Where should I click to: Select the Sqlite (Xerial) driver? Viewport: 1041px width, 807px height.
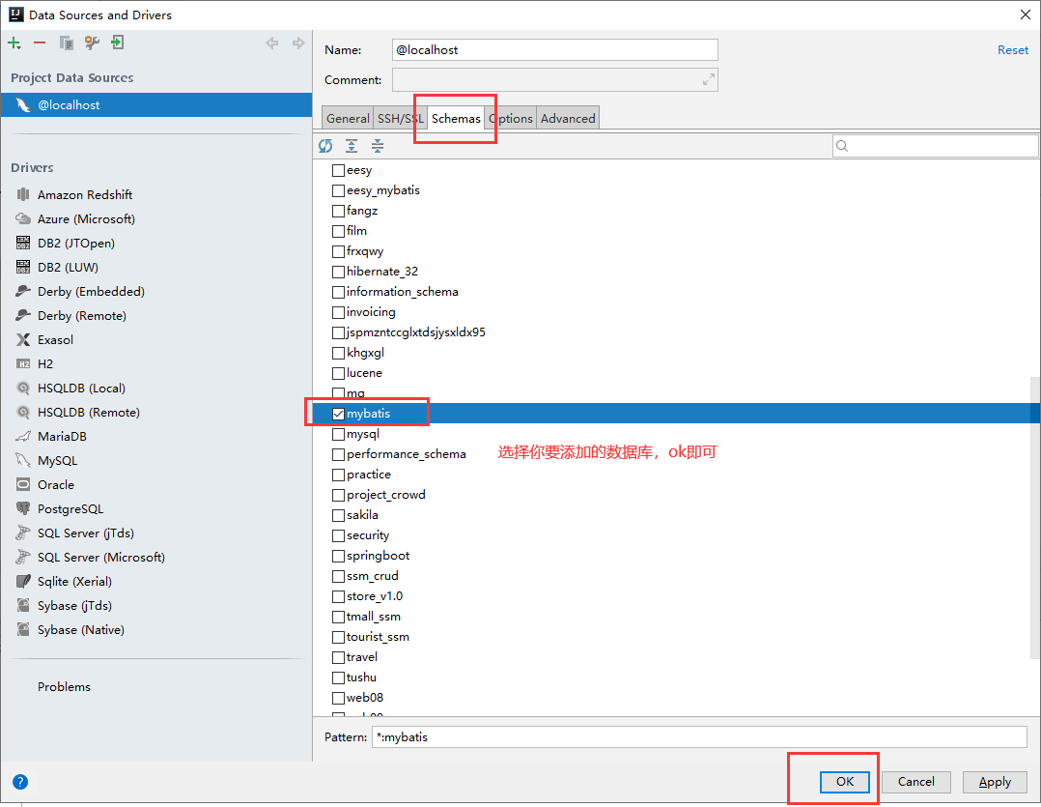(x=74, y=581)
